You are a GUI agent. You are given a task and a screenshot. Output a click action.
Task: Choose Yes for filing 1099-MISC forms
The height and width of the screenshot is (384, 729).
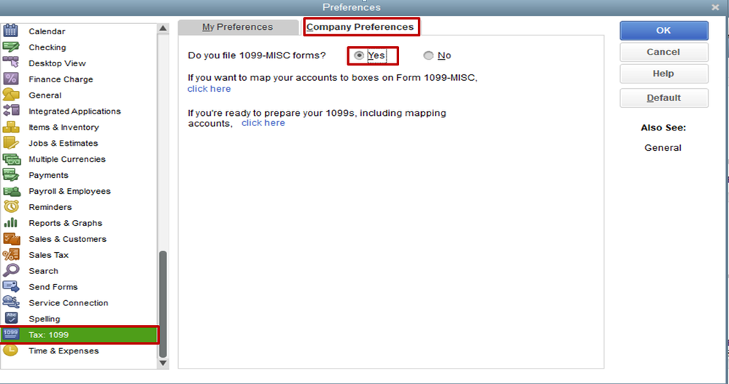pos(359,55)
